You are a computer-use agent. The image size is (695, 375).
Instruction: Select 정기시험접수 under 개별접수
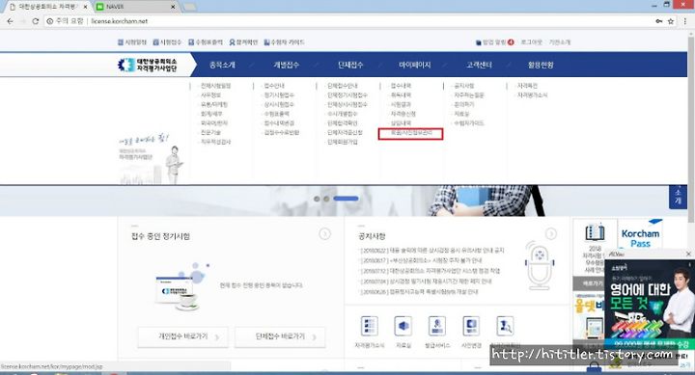coord(279,95)
